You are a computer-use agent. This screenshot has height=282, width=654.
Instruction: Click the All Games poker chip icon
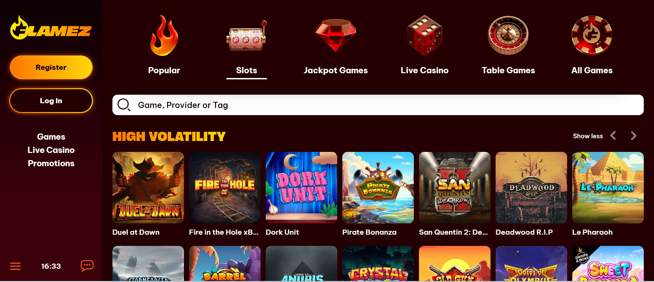[x=592, y=35]
